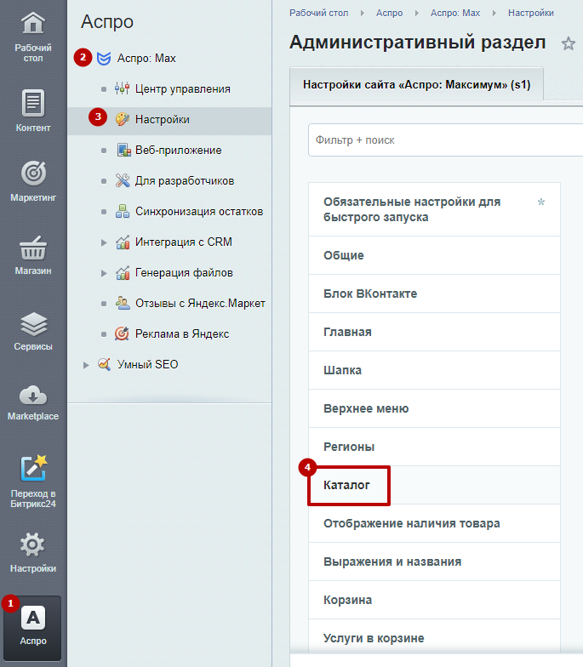Open the Контент section icon

click(33, 103)
